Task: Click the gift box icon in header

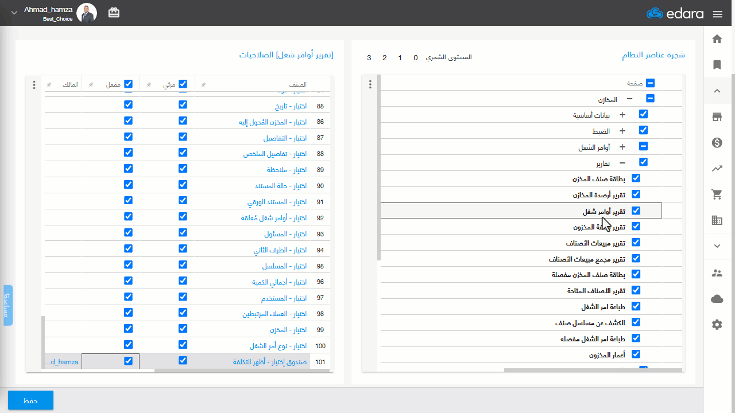Action: click(x=114, y=13)
